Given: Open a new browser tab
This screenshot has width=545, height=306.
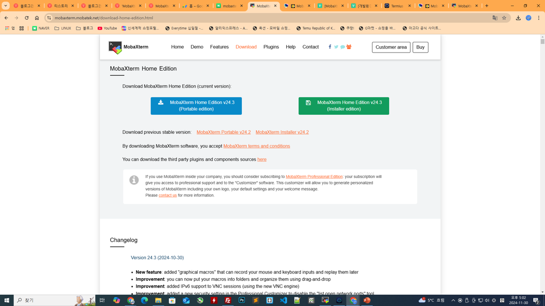Looking at the screenshot, I should (x=487, y=6).
